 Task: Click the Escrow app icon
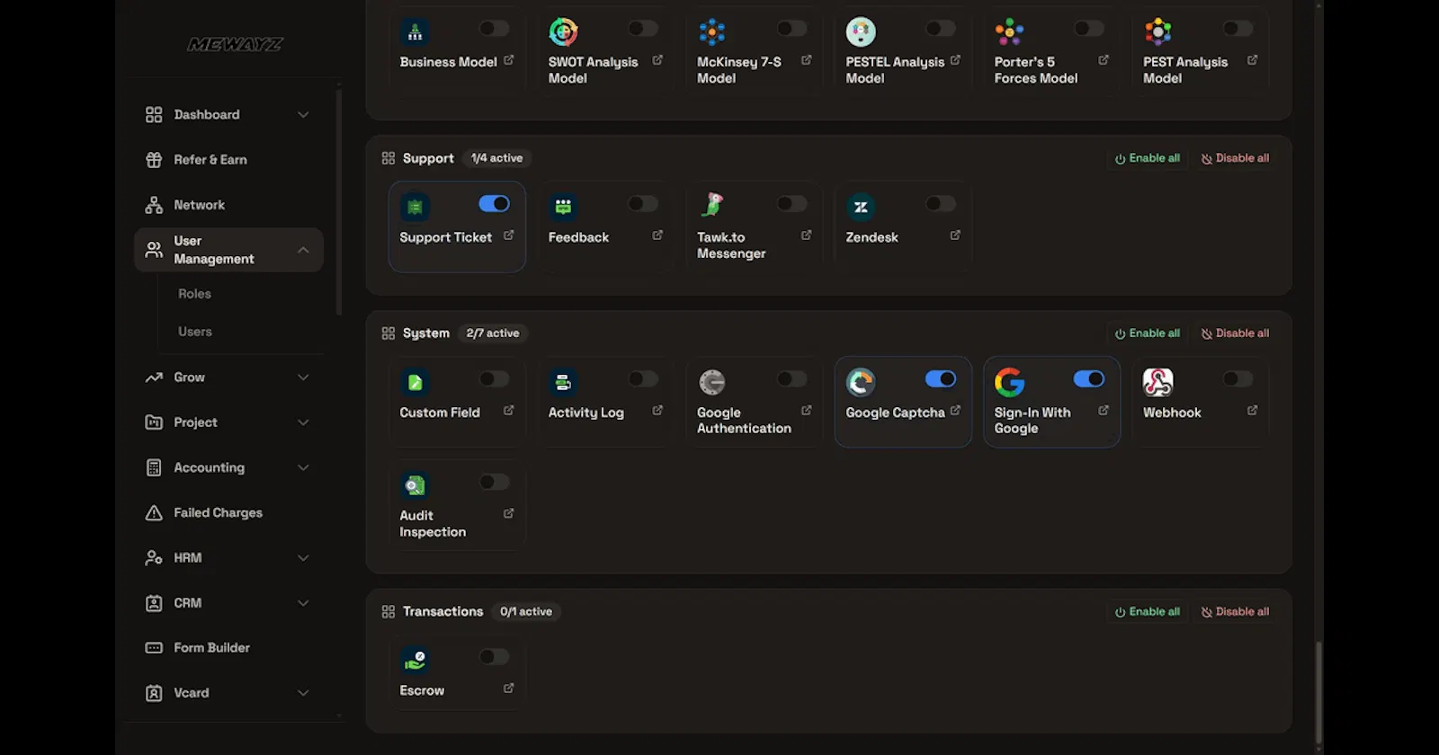(415, 661)
